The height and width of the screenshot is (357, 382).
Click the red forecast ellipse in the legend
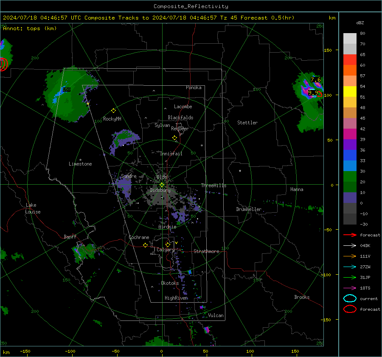(x=350, y=309)
